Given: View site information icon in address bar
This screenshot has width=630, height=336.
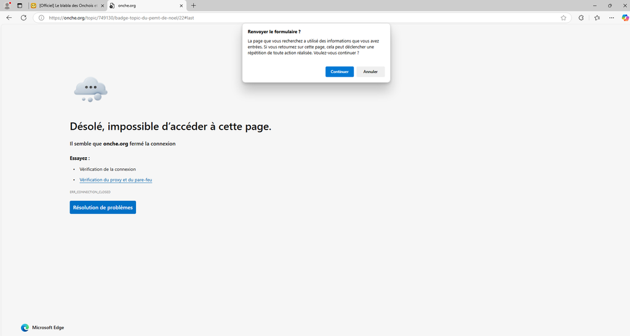Looking at the screenshot, I should coord(41,18).
